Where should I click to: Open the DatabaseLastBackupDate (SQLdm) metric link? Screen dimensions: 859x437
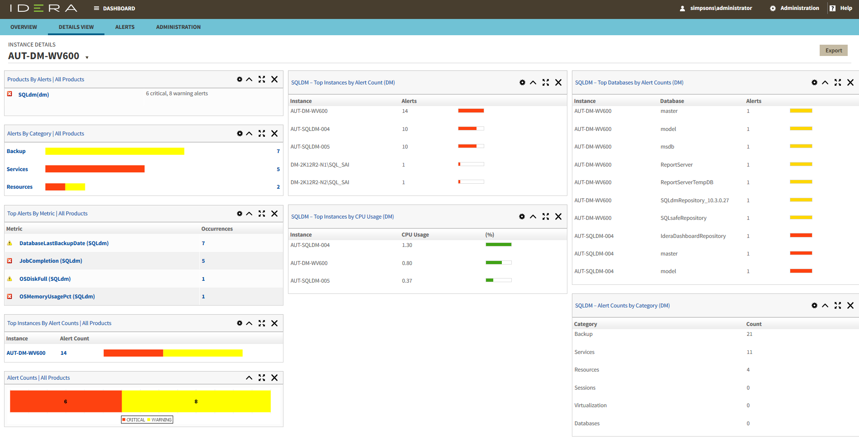[64, 243]
